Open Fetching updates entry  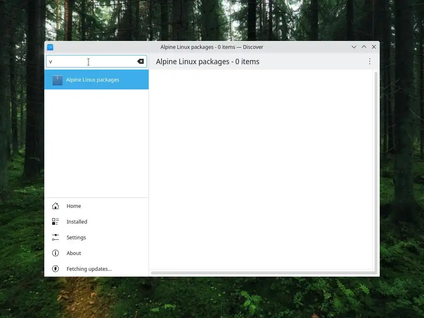[96, 269]
